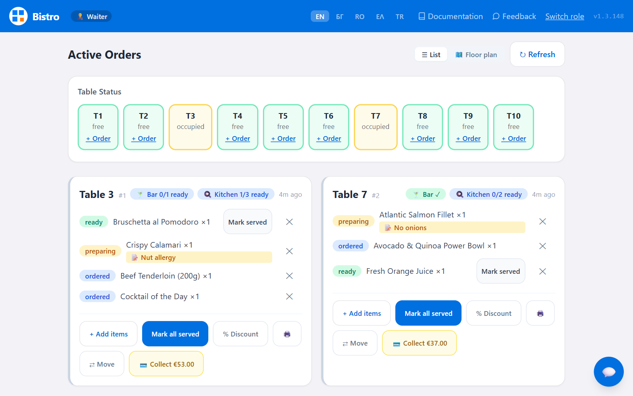Start a new order on T10
The height and width of the screenshot is (396, 633).
pos(514,138)
